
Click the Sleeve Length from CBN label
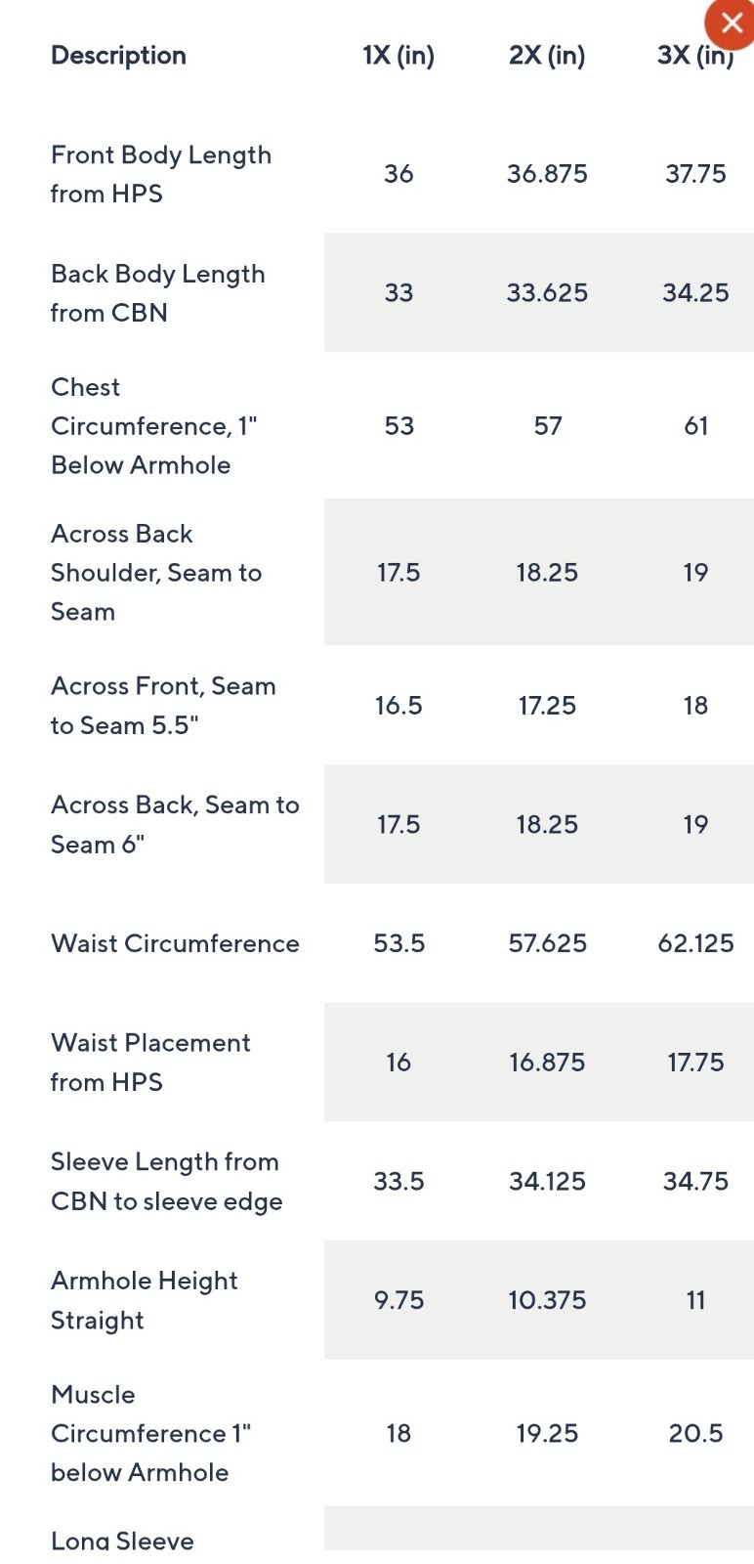pos(166,1182)
